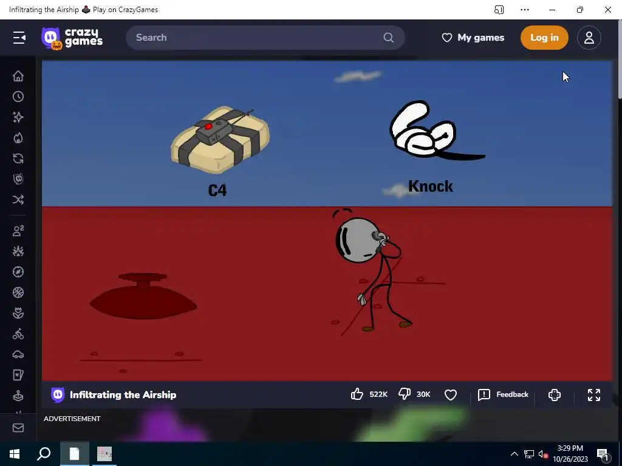
Task: Collapse the sidebar menu toggle
Action: click(x=19, y=38)
